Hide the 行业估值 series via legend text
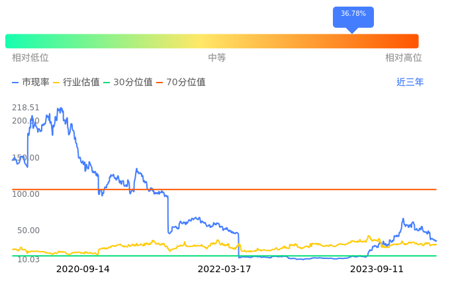Viewport: 454px width, 292px height. (x=81, y=83)
